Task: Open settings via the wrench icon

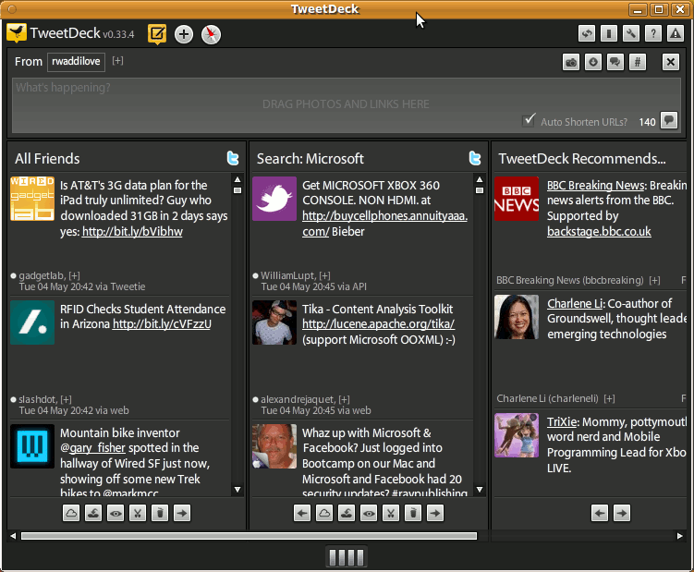Action: click(x=631, y=34)
